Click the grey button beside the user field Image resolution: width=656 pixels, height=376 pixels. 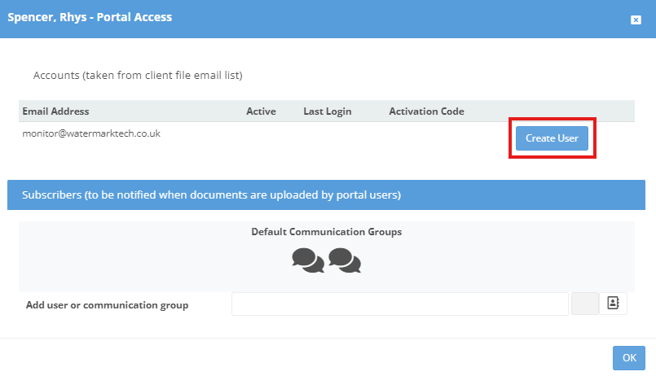point(585,304)
